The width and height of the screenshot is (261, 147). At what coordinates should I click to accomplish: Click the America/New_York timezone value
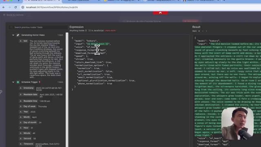pyautogui.click(x=47, y=145)
